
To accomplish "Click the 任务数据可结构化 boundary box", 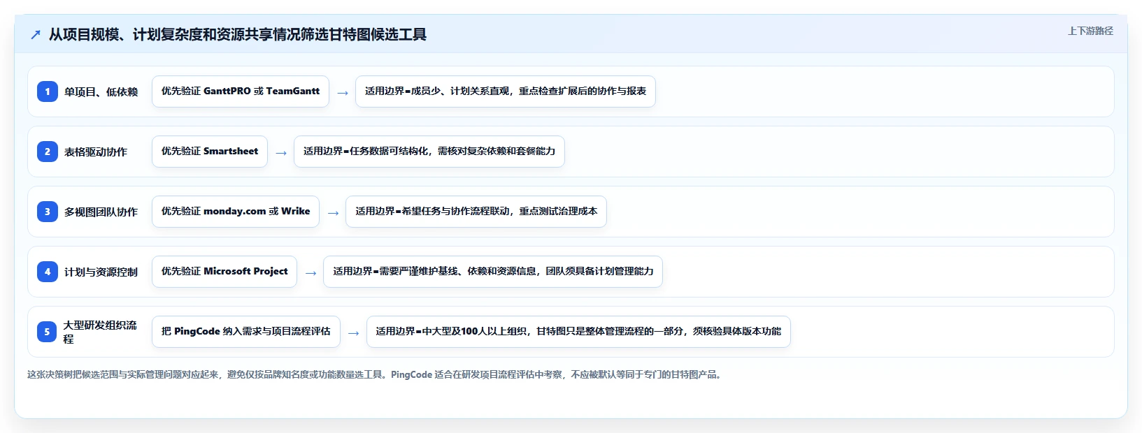I will click(x=429, y=152).
